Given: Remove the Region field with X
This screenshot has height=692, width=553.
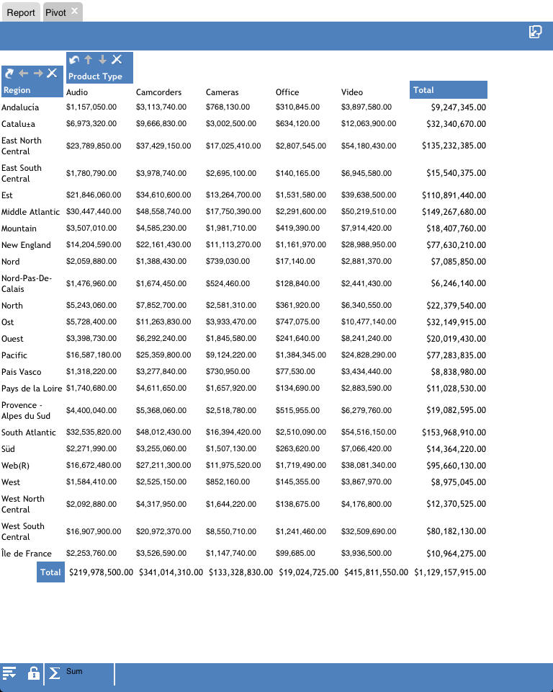Looking at the screenshot, I should (52, 74).
